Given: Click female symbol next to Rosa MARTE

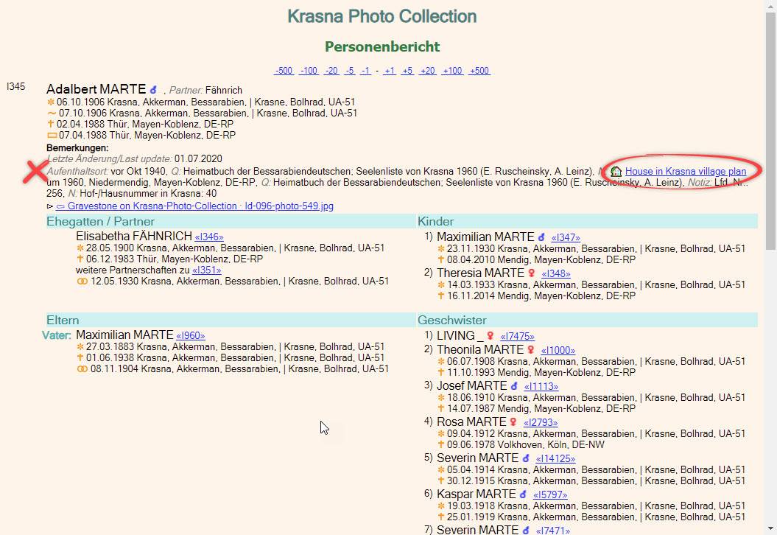Looking at the screenshot, I should click(x=513, y=422).
